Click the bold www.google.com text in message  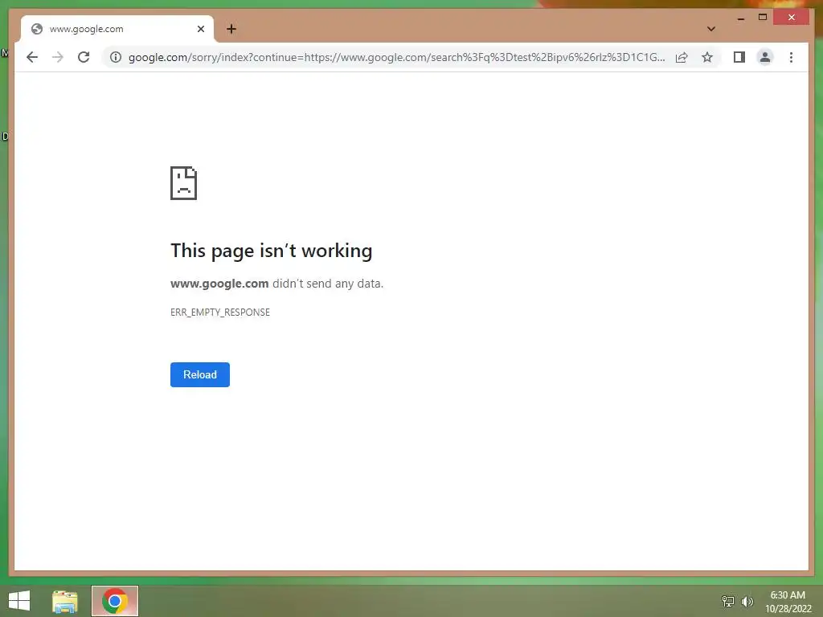(219, 284)
